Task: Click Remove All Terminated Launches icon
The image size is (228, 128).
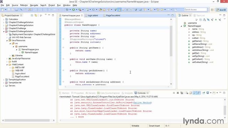Action: (182, 93)
